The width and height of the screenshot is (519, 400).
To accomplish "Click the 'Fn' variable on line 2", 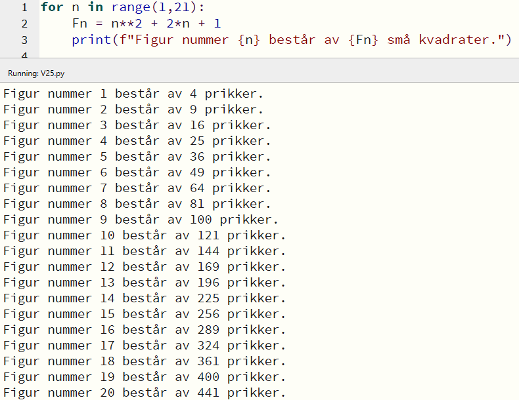I will coord(79,24).
